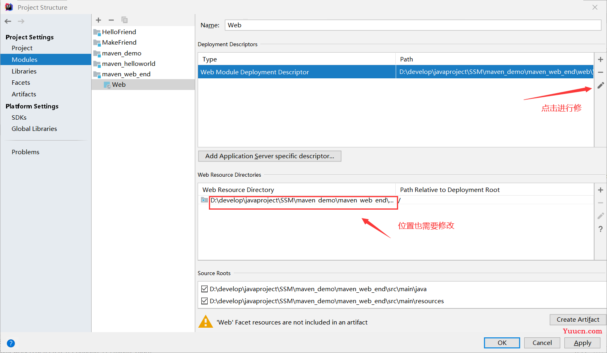Confirm with the OK button
607x353 pixels.
click(502, 343)
